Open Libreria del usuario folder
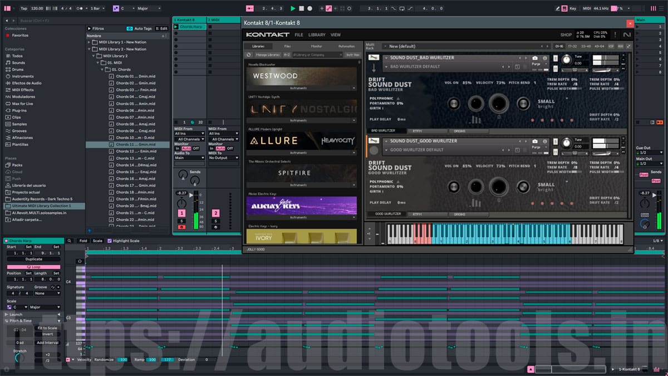This screenshot has height=376, width=668. click(x=26, y=185)
